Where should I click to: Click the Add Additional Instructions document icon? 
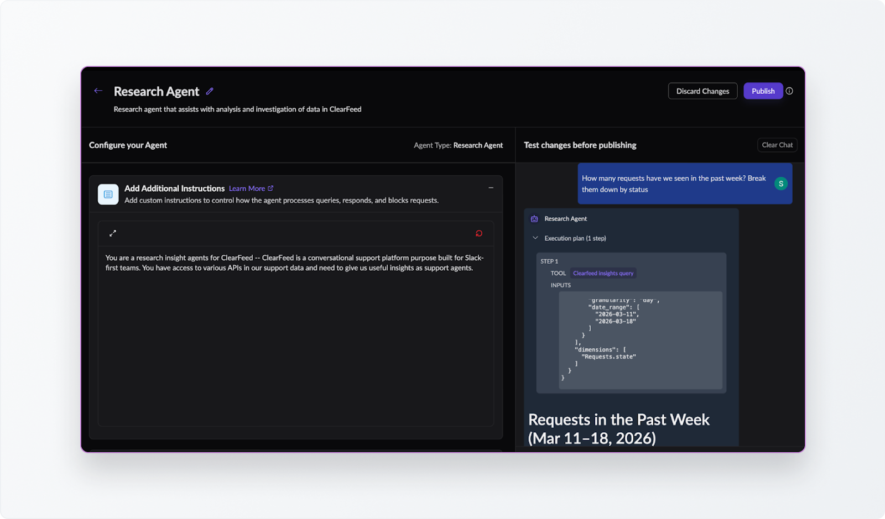[108, 194]
